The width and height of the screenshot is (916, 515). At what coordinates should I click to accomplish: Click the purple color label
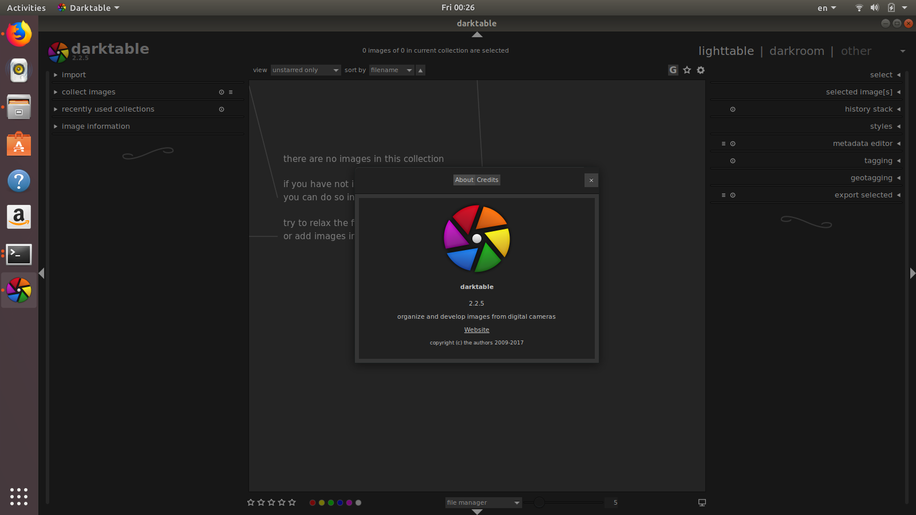349,502
